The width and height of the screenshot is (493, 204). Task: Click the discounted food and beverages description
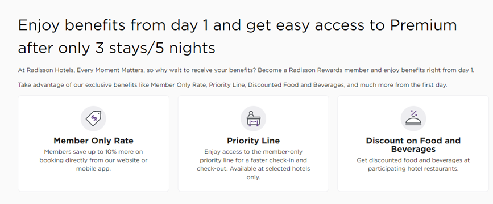(413, 164)
